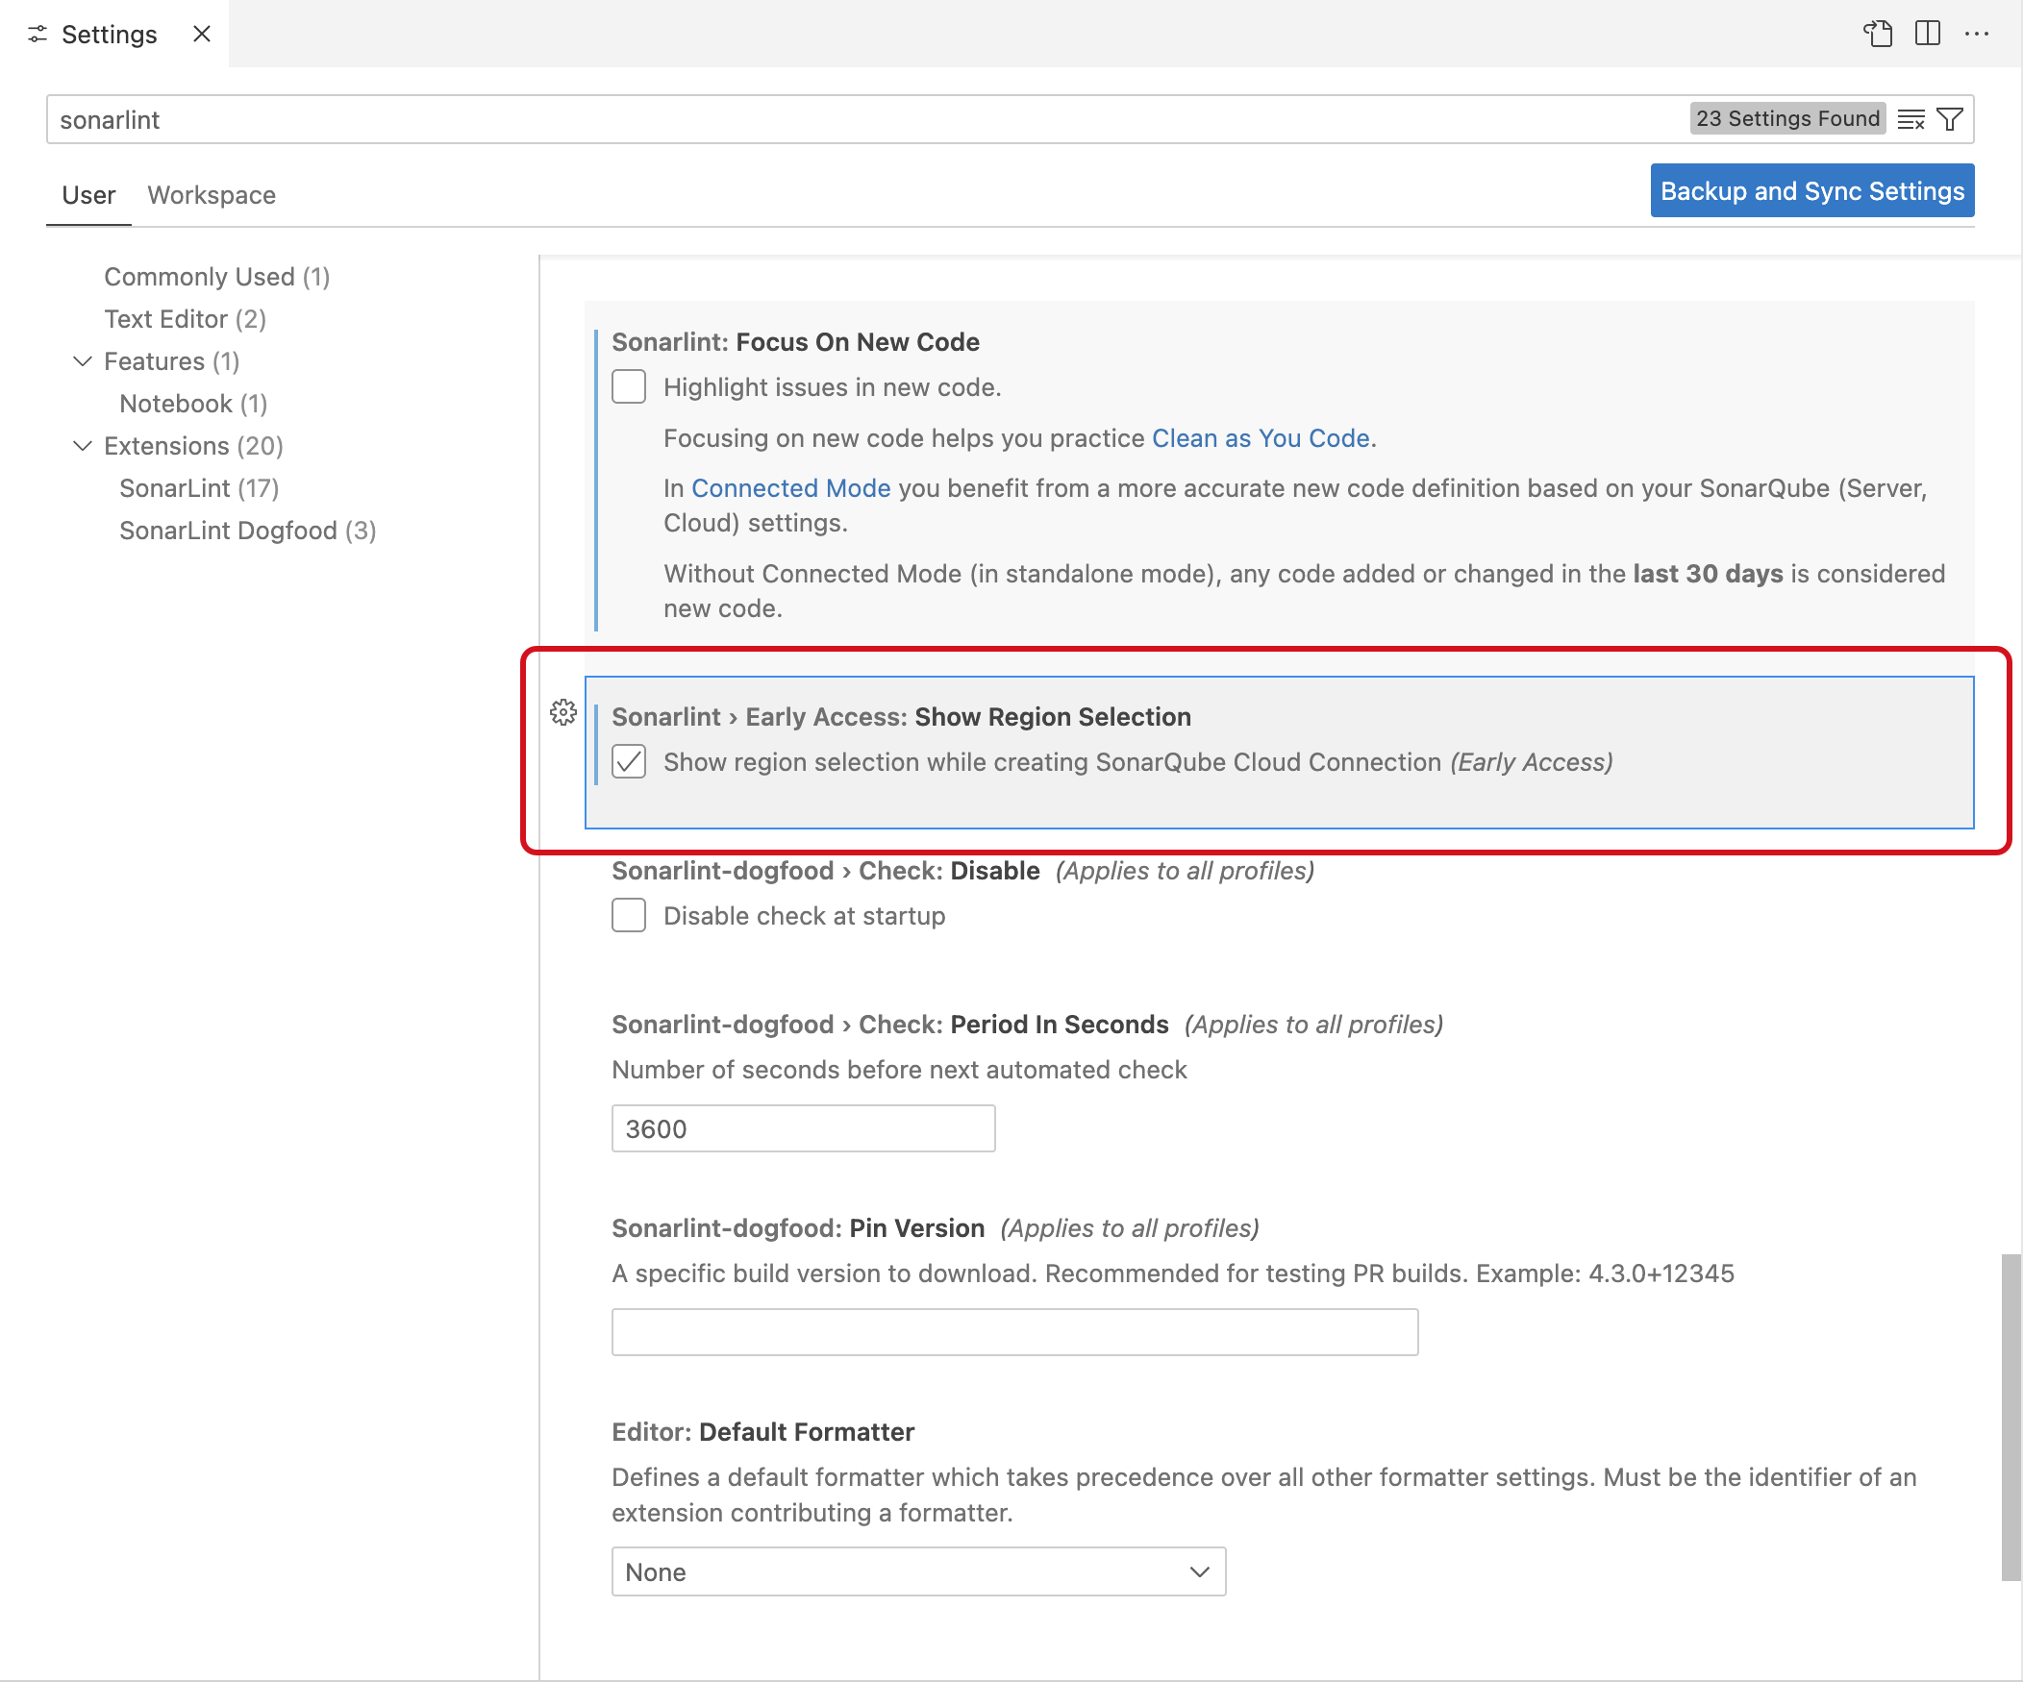
Task: Select SonarLint Dogfood in the sidebar tree
Action: pos(246,530)
